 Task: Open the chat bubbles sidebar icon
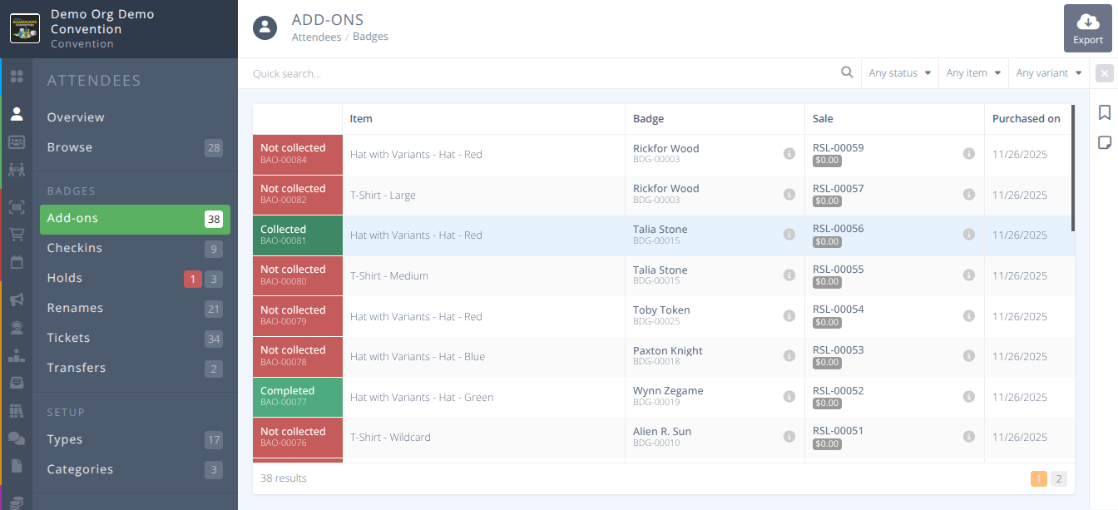click(17, 438)
